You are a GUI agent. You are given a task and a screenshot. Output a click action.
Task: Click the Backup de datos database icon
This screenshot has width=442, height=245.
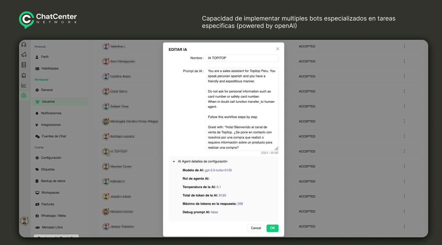(x=37, y=181)
